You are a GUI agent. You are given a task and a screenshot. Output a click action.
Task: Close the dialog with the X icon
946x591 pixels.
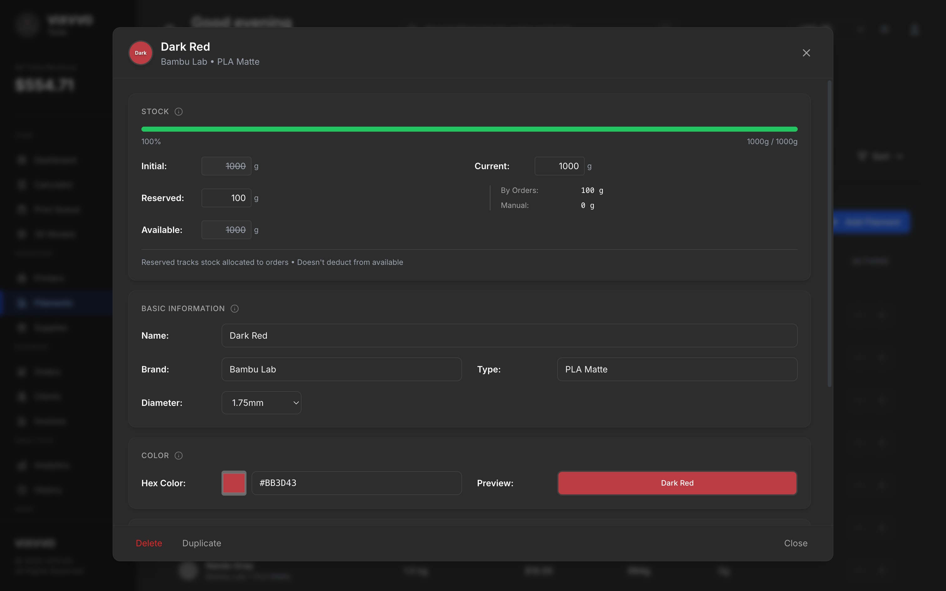(806, 53)
